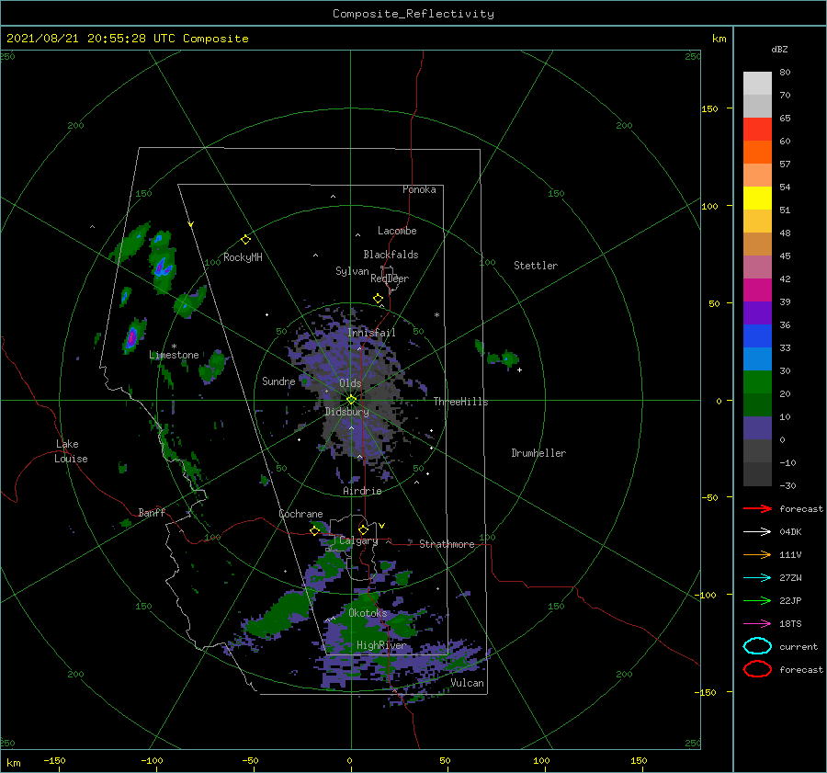The image size is (827, 773).
Task: Click the red forecast arrow in legend
Action: point(757,508)
